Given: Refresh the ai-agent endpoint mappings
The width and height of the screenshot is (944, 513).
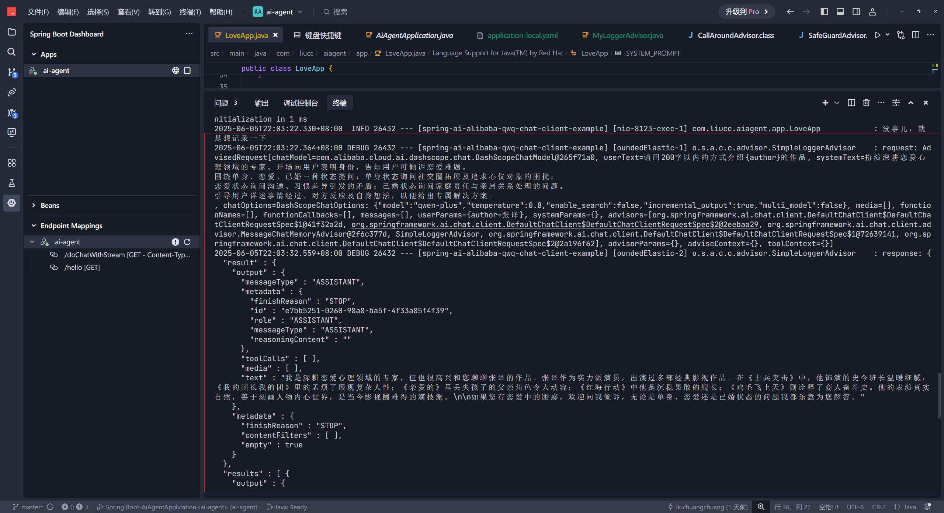Looking at the screenshot, I should click(187, 242).
